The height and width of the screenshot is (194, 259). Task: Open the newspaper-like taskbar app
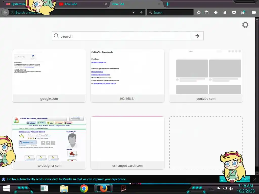44,188
